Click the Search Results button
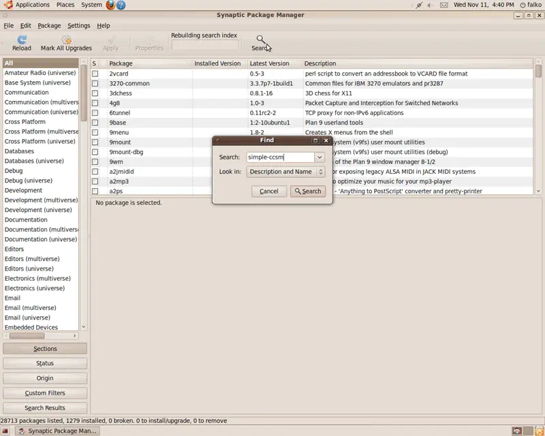The height and width of the screenshot is (436, 545). (x=45, y=408)
